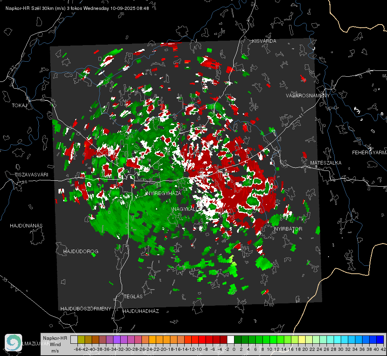The width and height of the screenshot is (387, 356).
Task: Select the TOKAJ city label
Action: (19, 106)
